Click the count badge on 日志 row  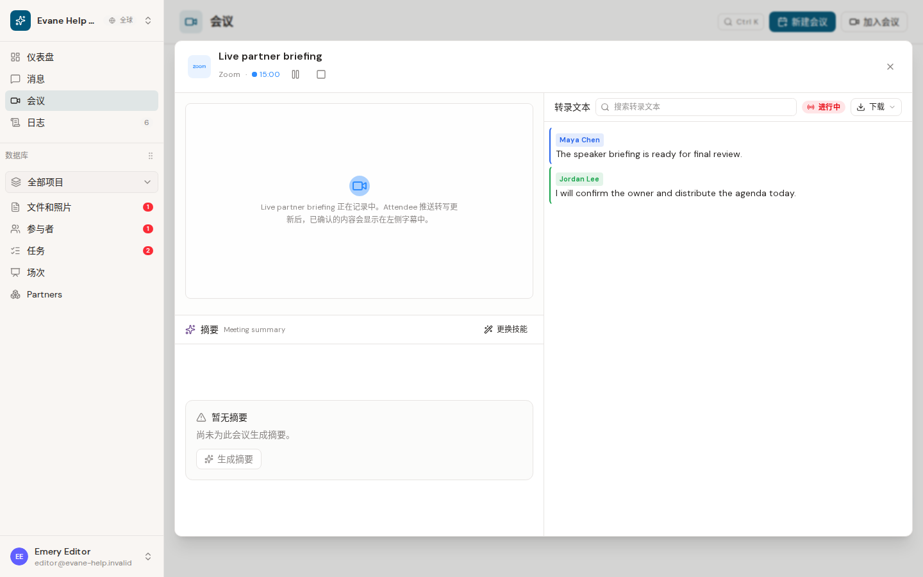(x=147, y=122)
